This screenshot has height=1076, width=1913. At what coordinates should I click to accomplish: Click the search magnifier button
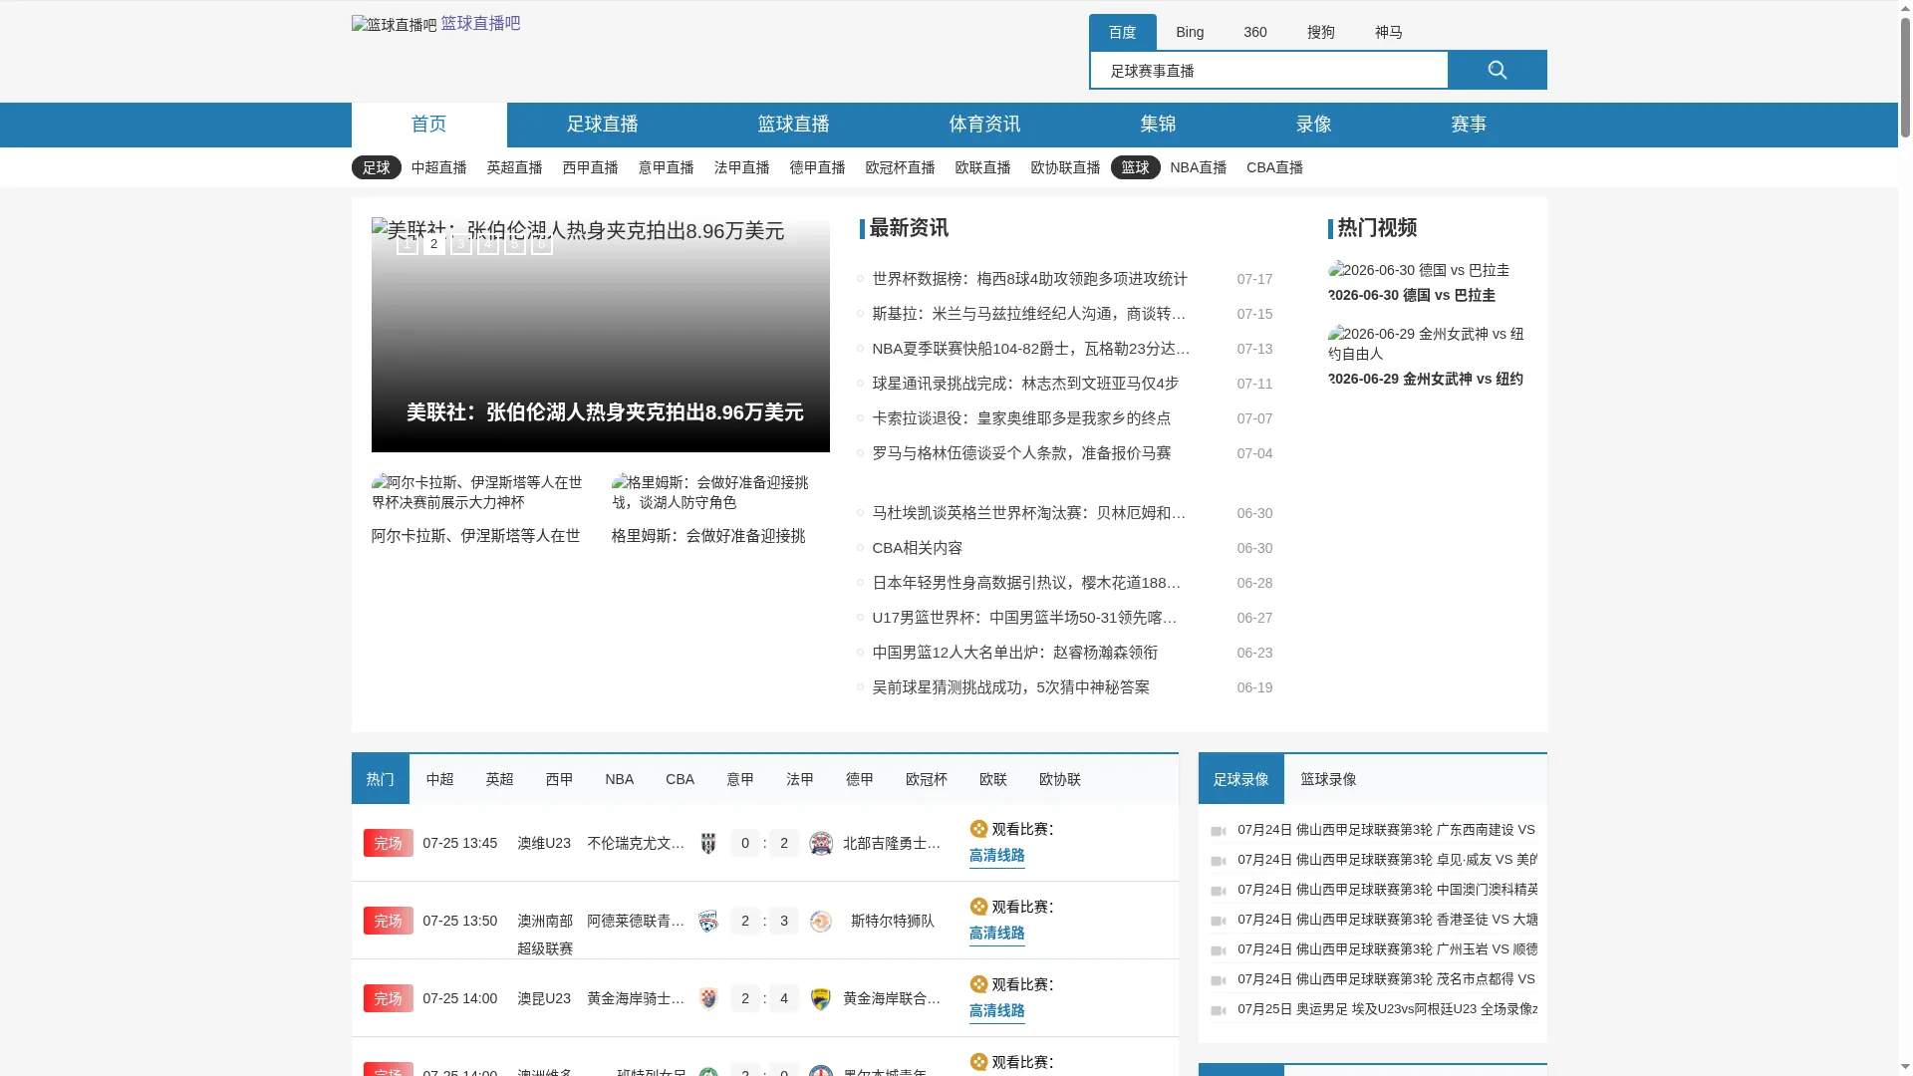pyautogui.click(x=1497, y=70)
